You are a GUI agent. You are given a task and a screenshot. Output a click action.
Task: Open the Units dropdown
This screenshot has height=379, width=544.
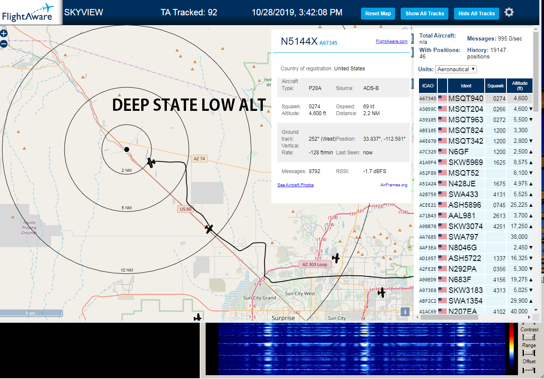click(456, 69)
